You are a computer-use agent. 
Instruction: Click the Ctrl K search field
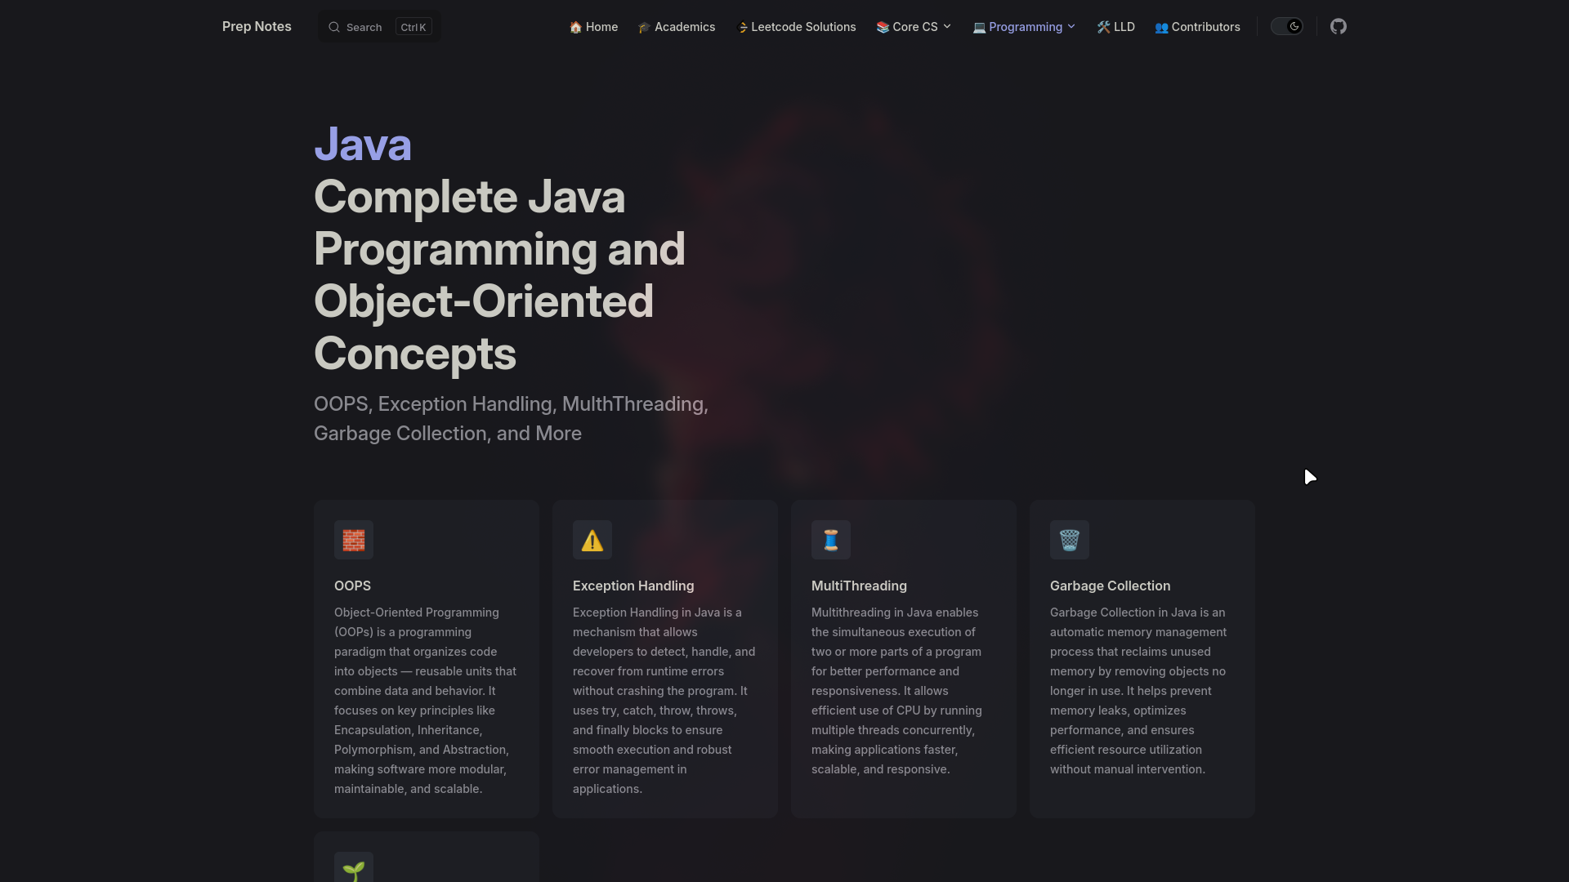point(379,27)
